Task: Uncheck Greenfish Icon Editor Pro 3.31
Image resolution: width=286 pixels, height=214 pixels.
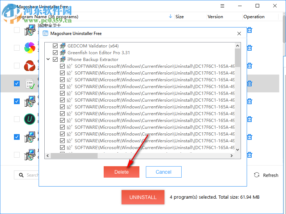Action: pyautogui.click(x=55, y=52)
